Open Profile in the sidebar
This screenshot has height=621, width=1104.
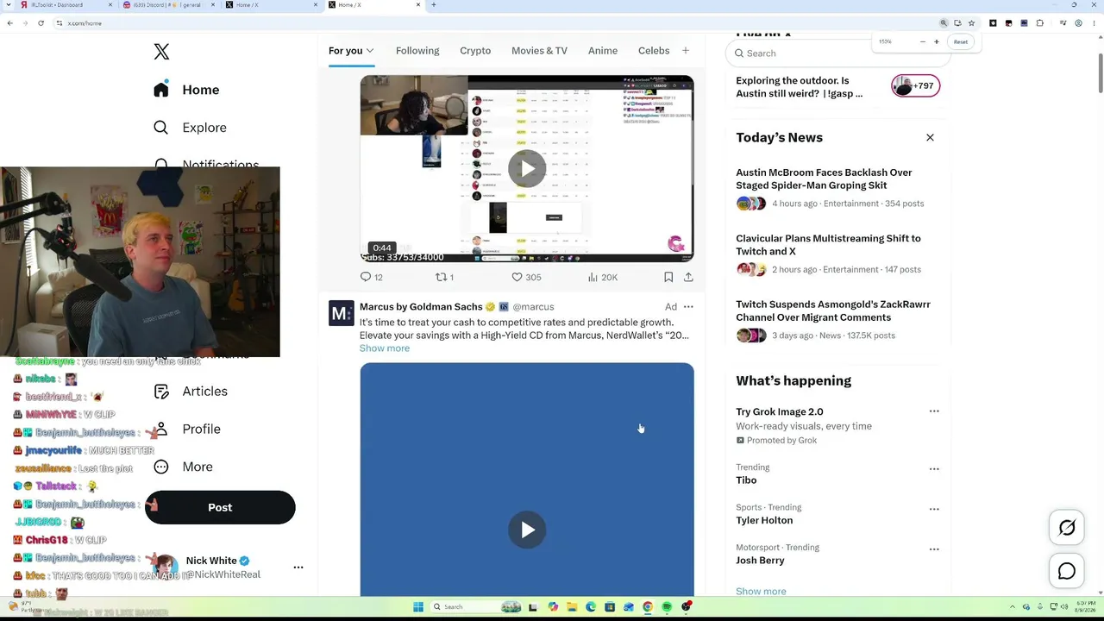coord(186,430)
